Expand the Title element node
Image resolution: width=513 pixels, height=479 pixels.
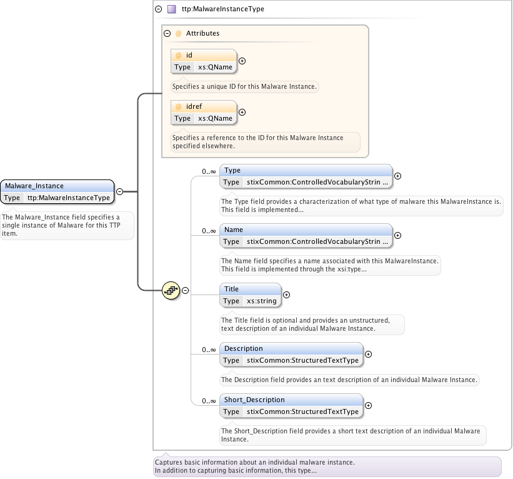coord(287,295)
